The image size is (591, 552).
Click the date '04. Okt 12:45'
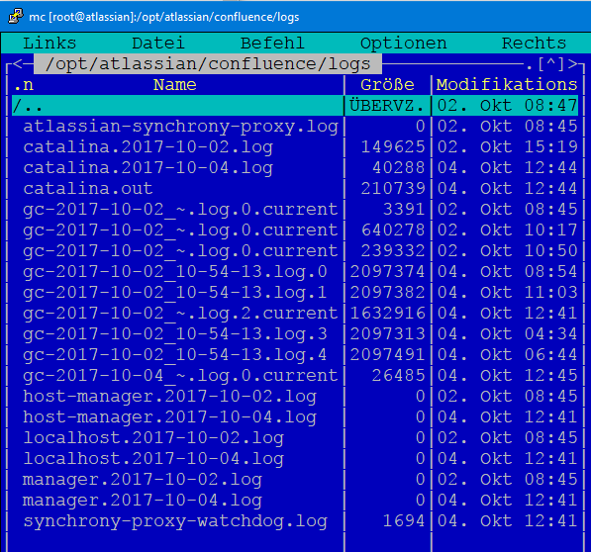[x=507, y=375]
